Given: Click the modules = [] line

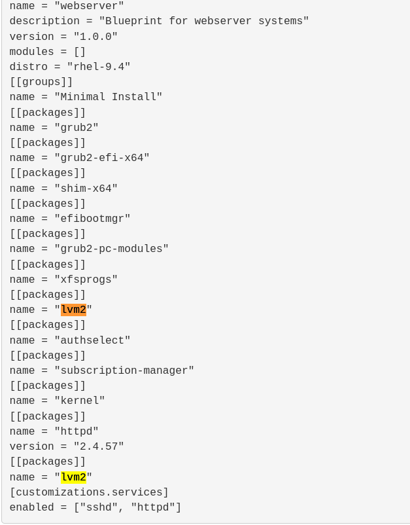Looking at the screenshot, I should point(47,52).
